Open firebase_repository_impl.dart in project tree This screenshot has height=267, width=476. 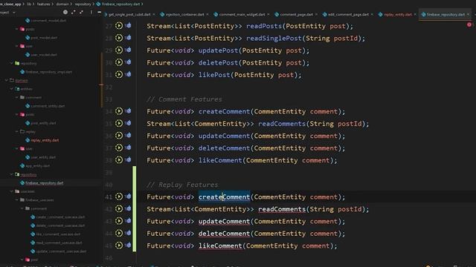point(48,72)
